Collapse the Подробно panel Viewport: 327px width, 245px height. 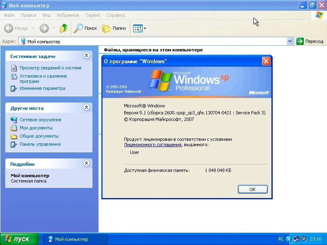[87, 163]
